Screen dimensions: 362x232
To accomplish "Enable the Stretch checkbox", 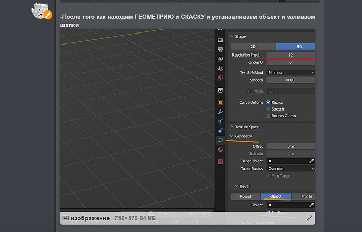I will (269, 109).
